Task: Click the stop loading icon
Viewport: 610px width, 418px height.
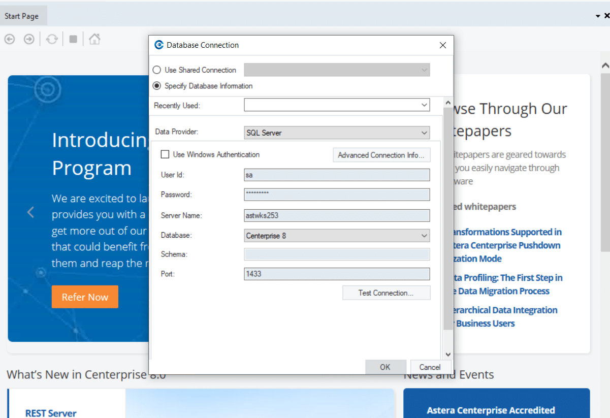Action: [73, 39]
